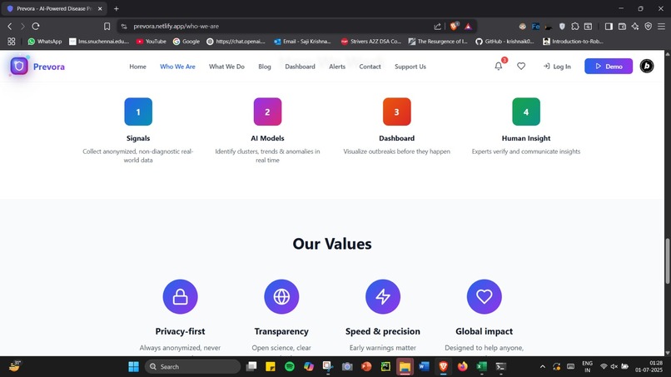Open the WhatsApp bookmark
The width and height of the screenshot is (671, 377).
click(45, 42)
